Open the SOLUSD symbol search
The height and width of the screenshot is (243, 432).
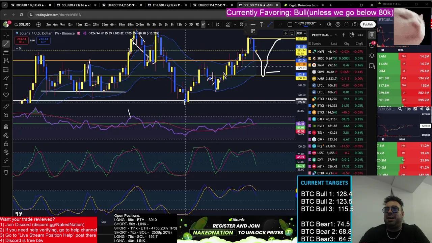pos(22,24)
